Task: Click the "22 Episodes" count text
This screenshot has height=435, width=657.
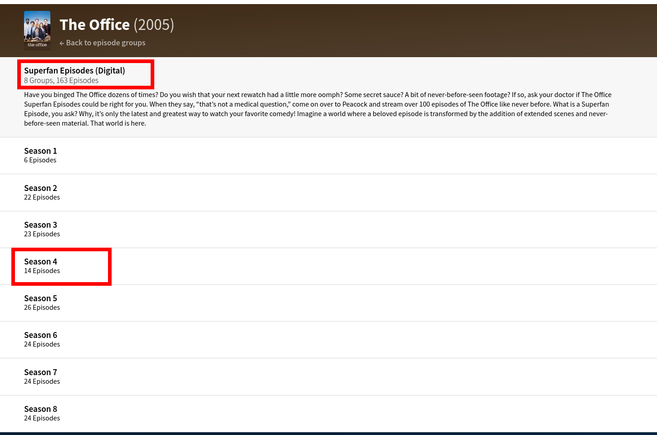Action: click(42, 197)
